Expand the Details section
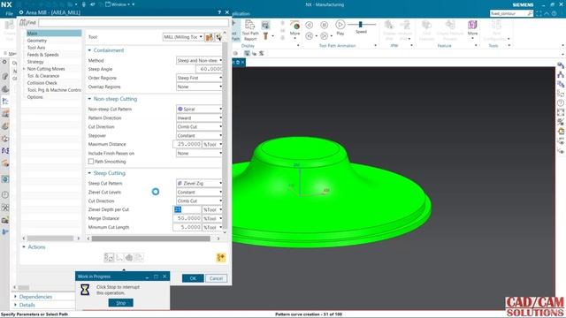This screenshot has height=318, width=566. click(15, 305)
